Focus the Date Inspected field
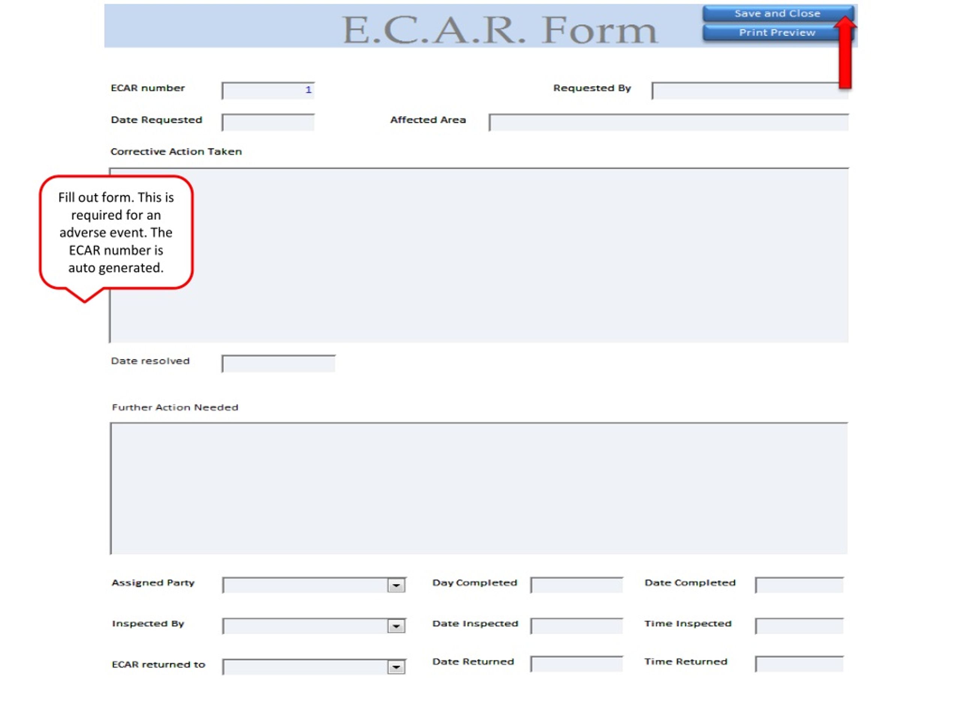 577,626
